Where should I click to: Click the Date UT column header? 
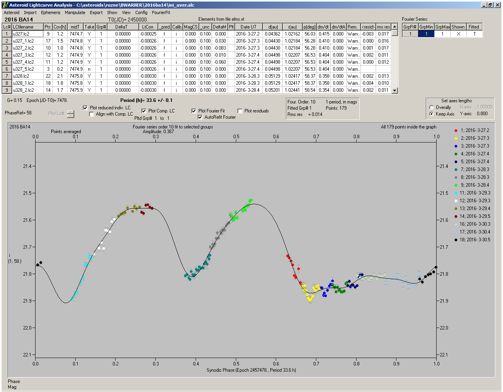248,27
